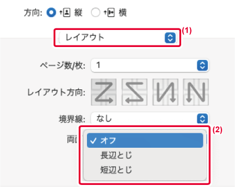Select the Z-pattern layout direction icon
Screen dimensions: 235x187
(104, 92)
